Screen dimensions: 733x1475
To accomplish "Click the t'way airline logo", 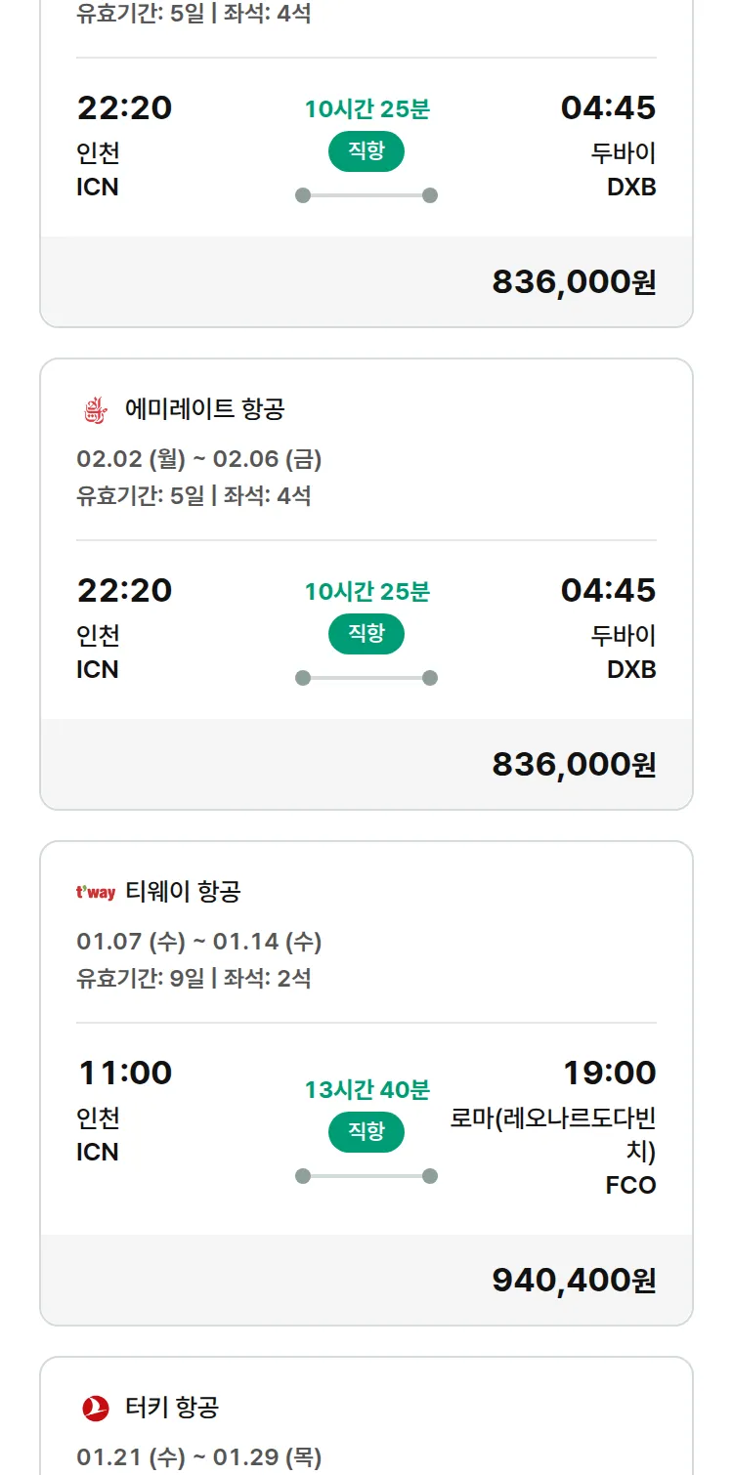I will [96, 892].
